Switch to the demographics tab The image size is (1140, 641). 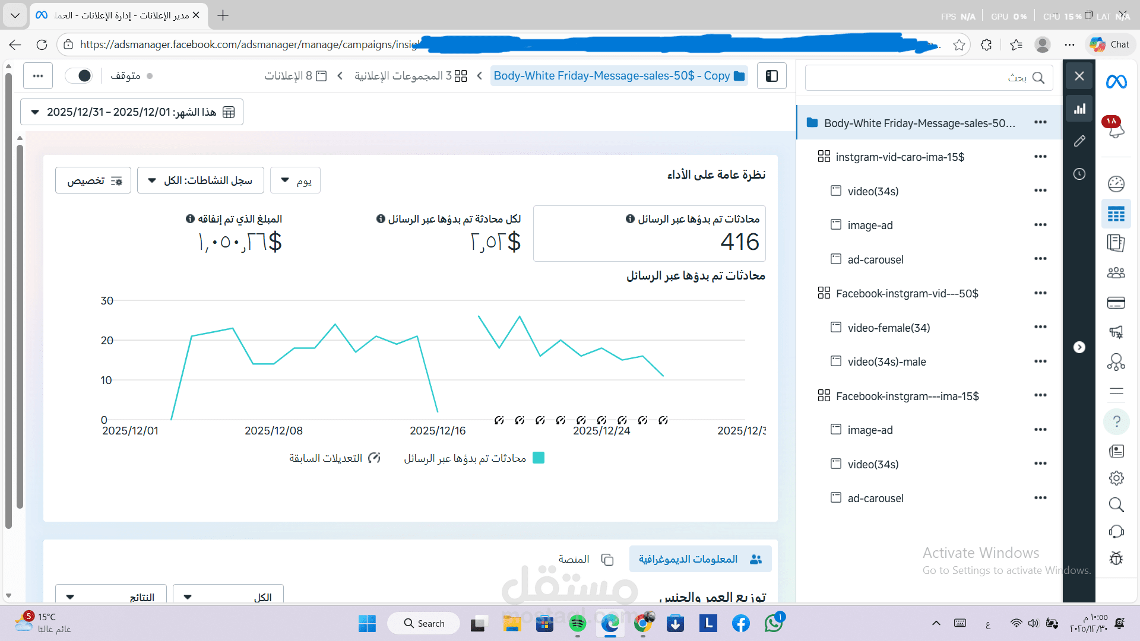click(700, 559)
